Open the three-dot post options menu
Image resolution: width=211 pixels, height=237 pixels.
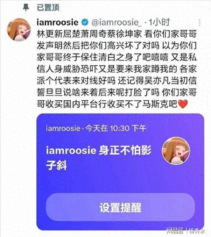point(199,23)
